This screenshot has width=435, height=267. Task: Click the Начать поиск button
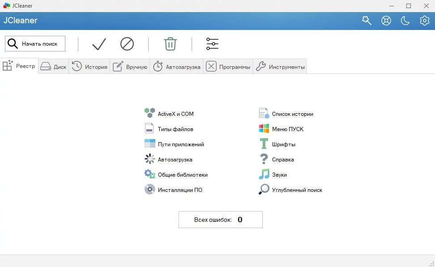pyautogui.click(x=35, y=43)
